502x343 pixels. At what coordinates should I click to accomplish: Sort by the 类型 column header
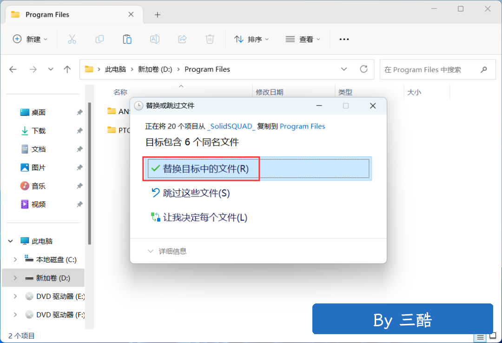tap(345, 92)
